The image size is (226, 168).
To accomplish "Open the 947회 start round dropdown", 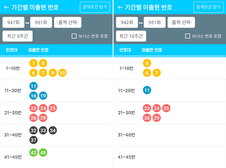I will pos(14,22).
